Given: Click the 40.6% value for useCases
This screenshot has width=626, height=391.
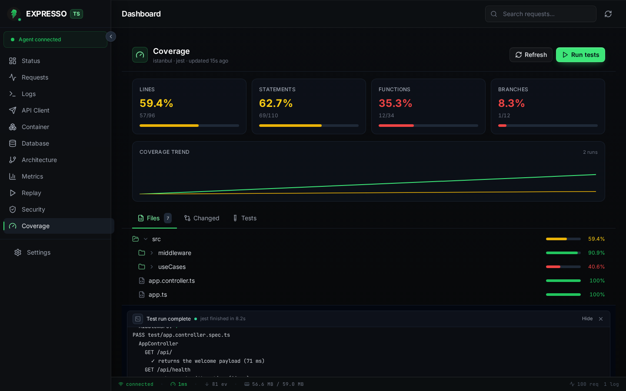Looking at the screenshot, I should (596, 267).
